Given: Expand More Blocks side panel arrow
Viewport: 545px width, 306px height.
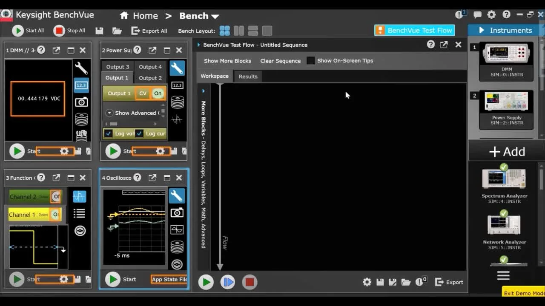Looking at the screenshot, I should (204, 91).
